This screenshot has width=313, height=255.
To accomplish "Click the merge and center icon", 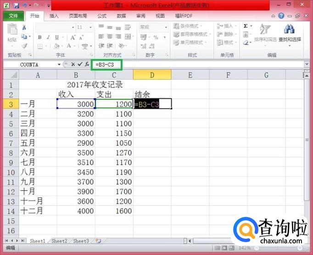I will [128, 37].
